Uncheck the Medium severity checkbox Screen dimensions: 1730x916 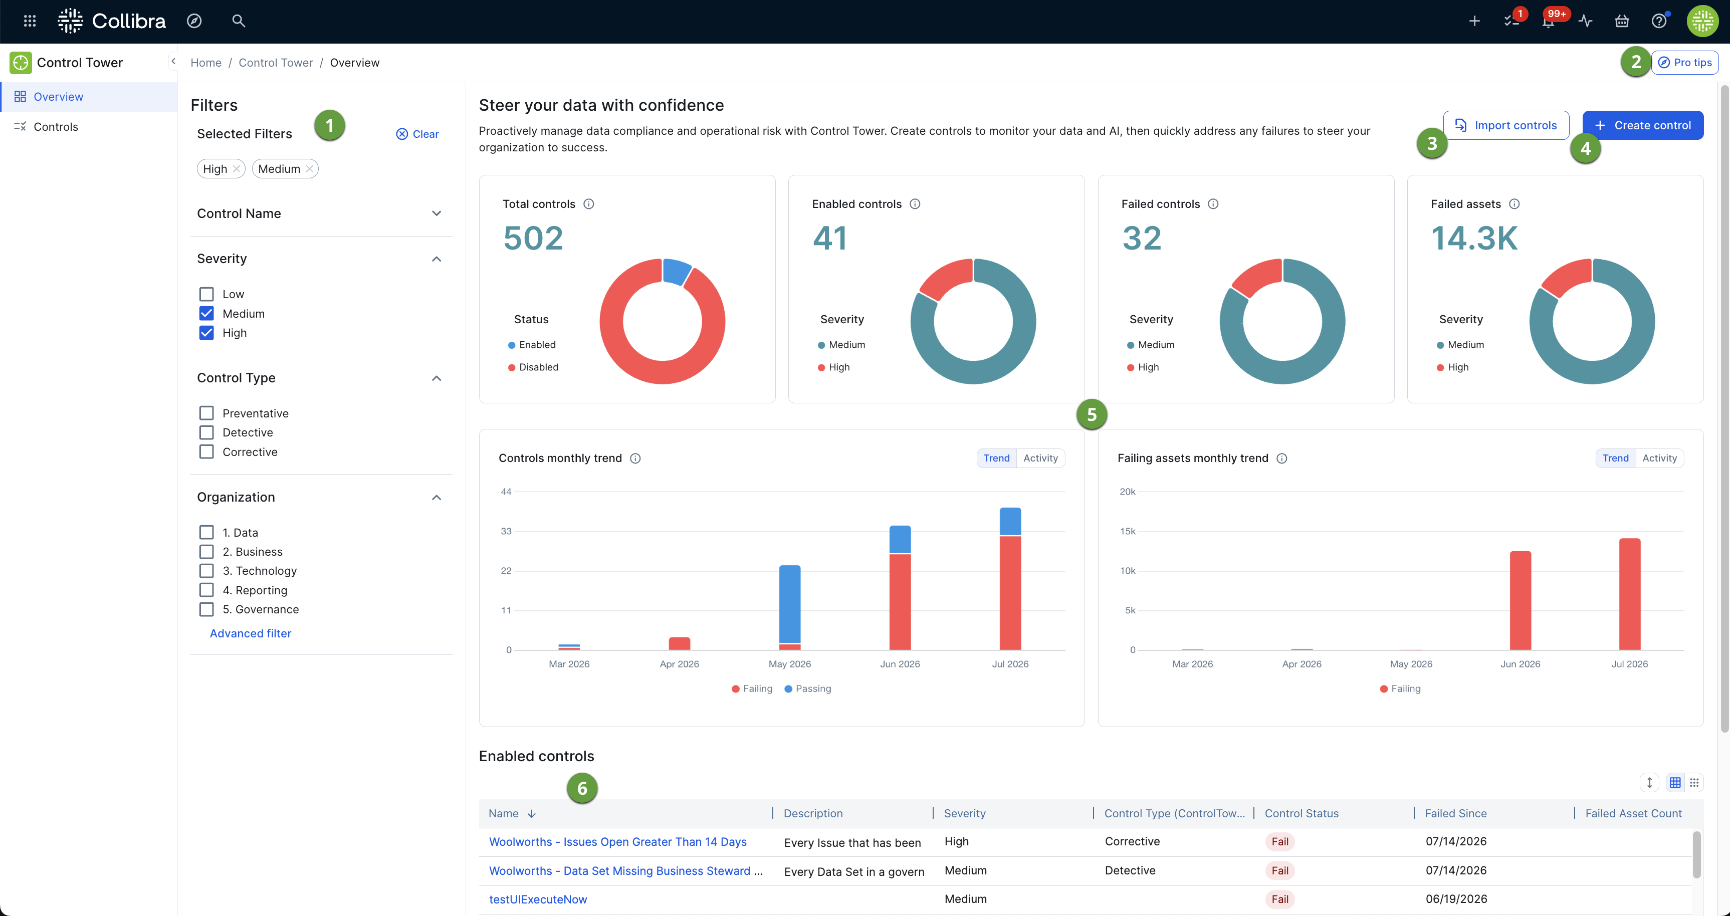[x=206, y=314]
